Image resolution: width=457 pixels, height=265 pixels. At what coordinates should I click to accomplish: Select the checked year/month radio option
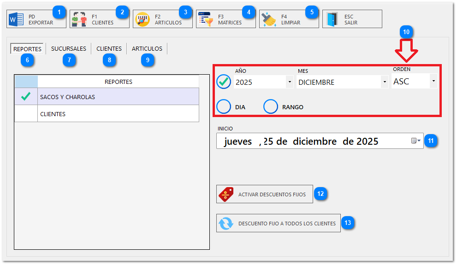point(224,82)
